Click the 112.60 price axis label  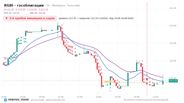(x=173, y=61)
